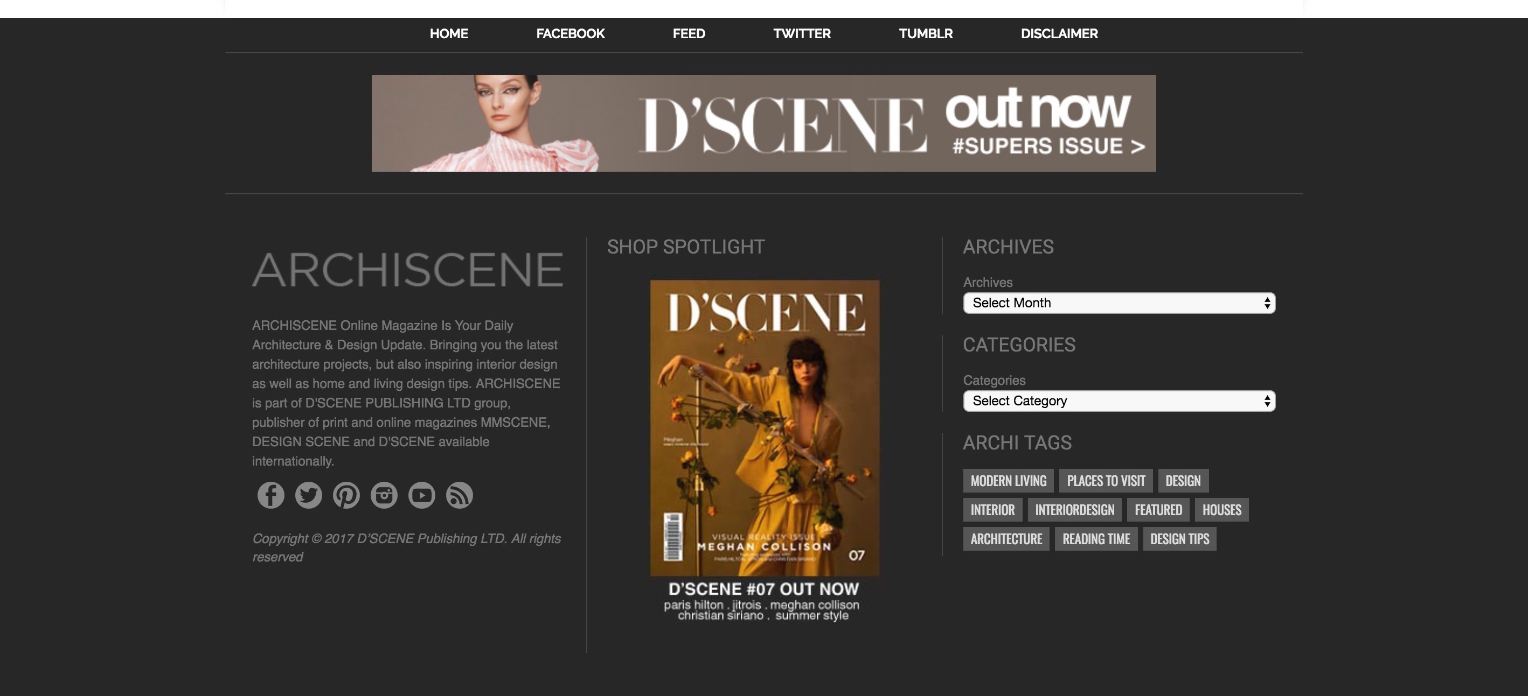Select the PLACES TO VISIT tag
This screenshot has width=1528, height=696.
1106,481
